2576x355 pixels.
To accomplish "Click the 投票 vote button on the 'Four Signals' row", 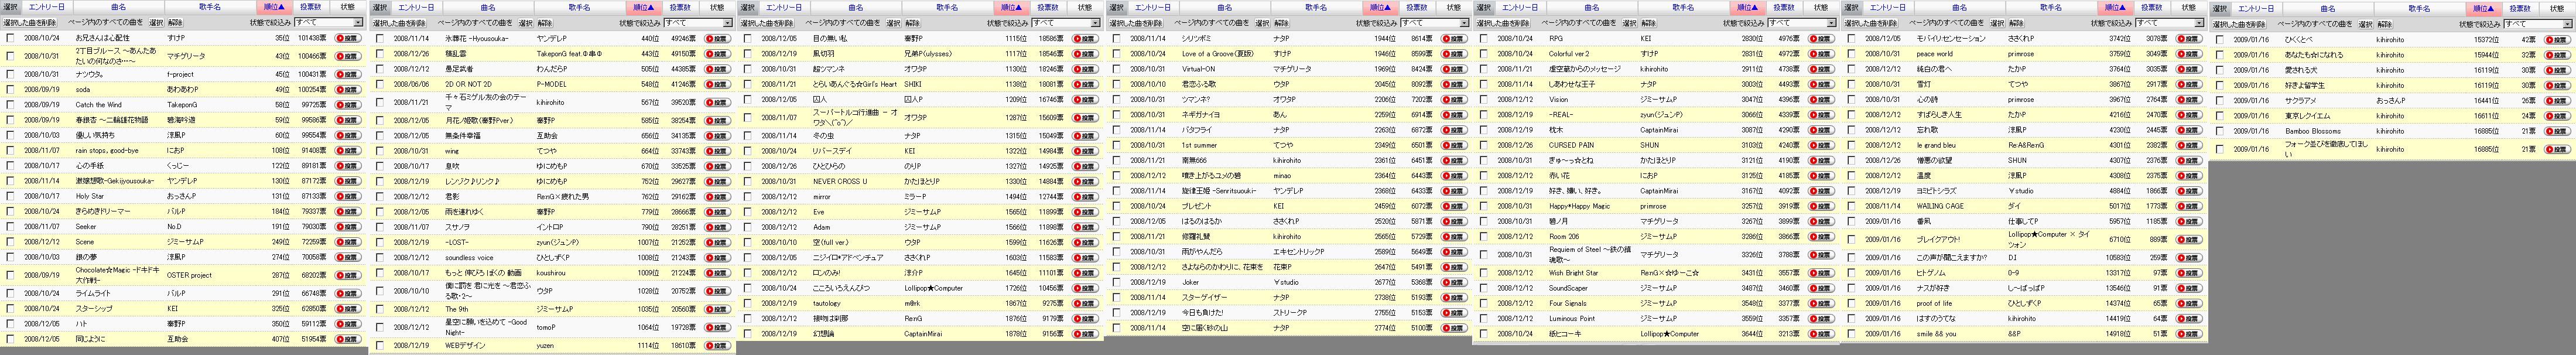I will pyautogui.click(x=1822, y=304).
